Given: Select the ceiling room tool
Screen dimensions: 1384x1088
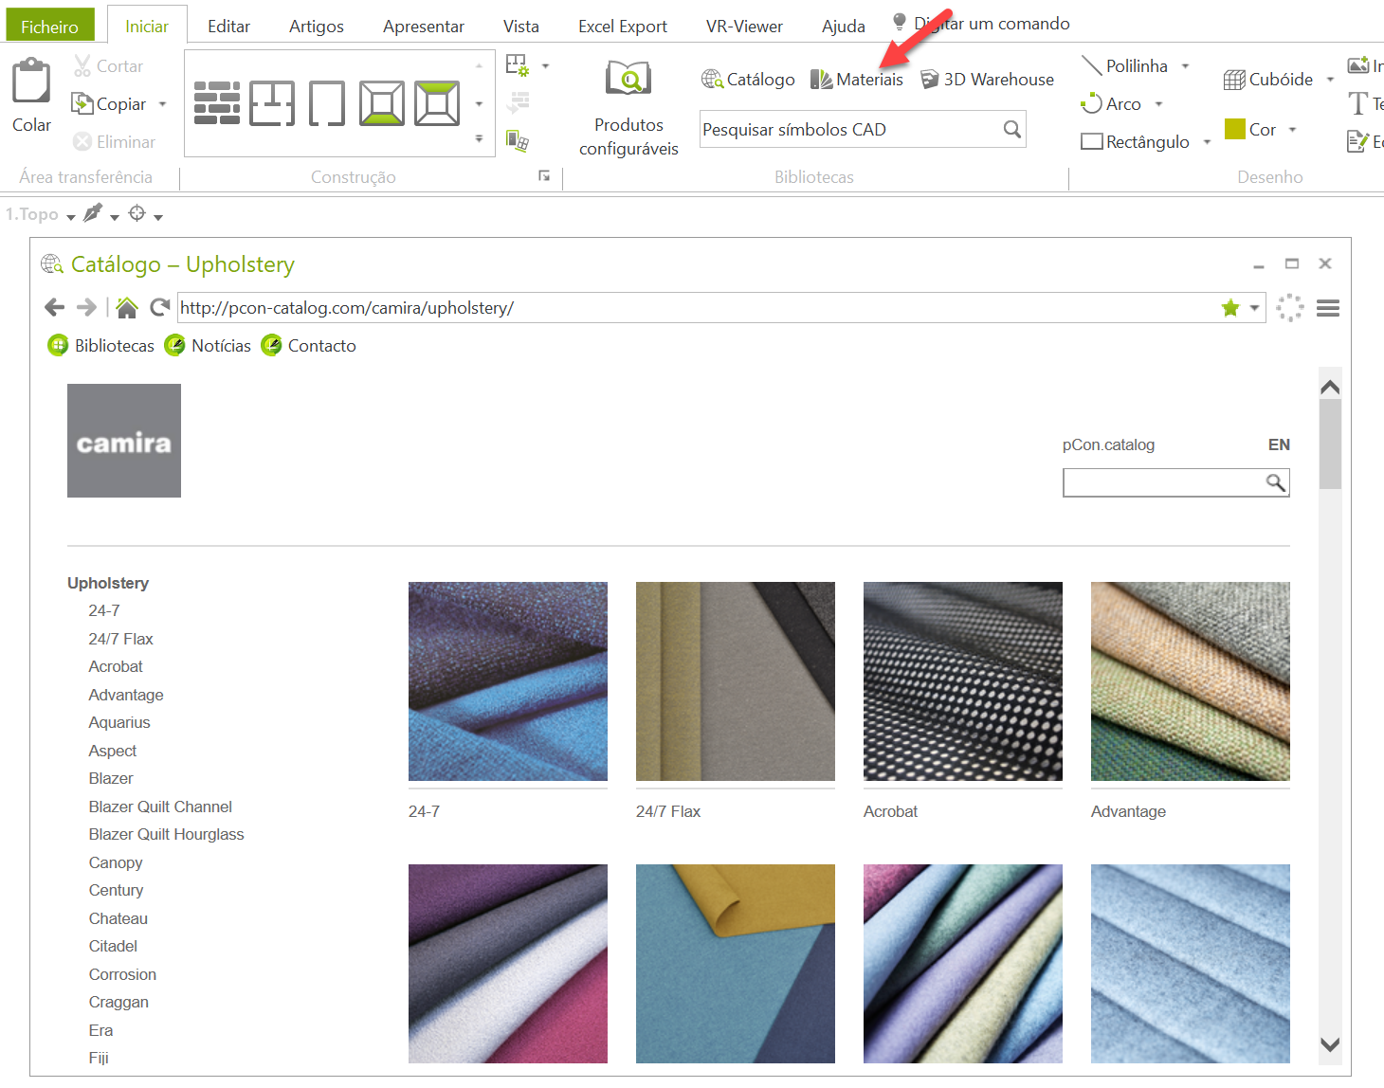Looking at the screenshot, I should click(x=437, y=103).
